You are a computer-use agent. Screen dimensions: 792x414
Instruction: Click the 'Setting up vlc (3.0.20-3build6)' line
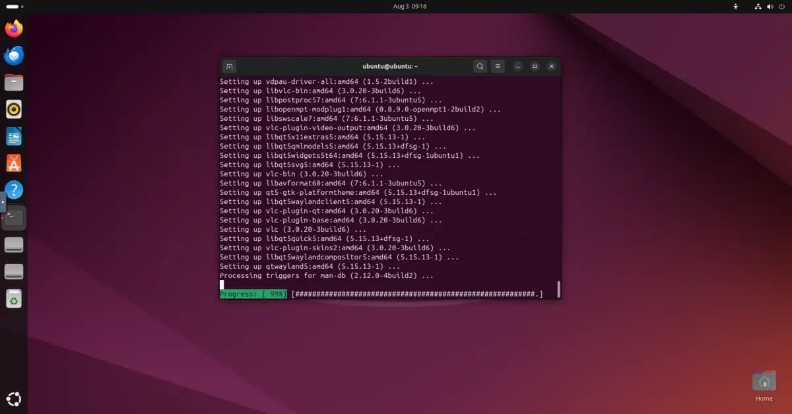tap(293, 229)
